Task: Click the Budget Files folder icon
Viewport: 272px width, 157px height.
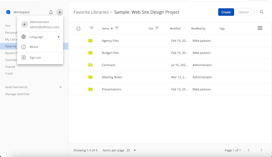Action: [90, 53]
